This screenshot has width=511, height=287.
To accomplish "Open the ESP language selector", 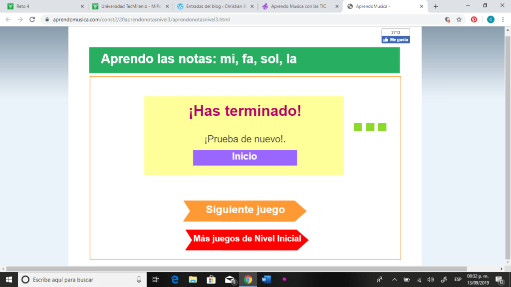I will [458, 280].
